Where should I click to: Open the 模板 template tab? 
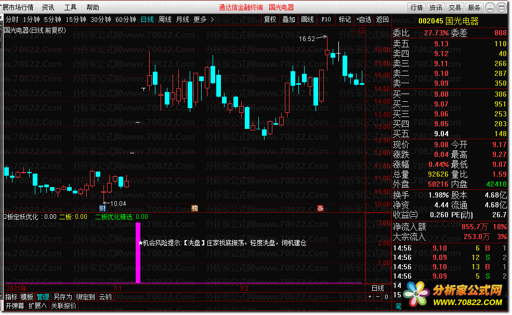[x=27, y=297]
